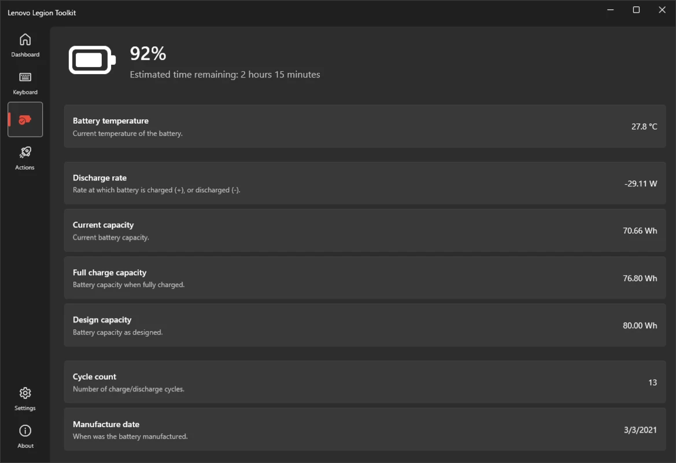Select the red Battery sidebar icon
Image resolution: width=676 pixels, height=463 pixels.
click(25, 120)
